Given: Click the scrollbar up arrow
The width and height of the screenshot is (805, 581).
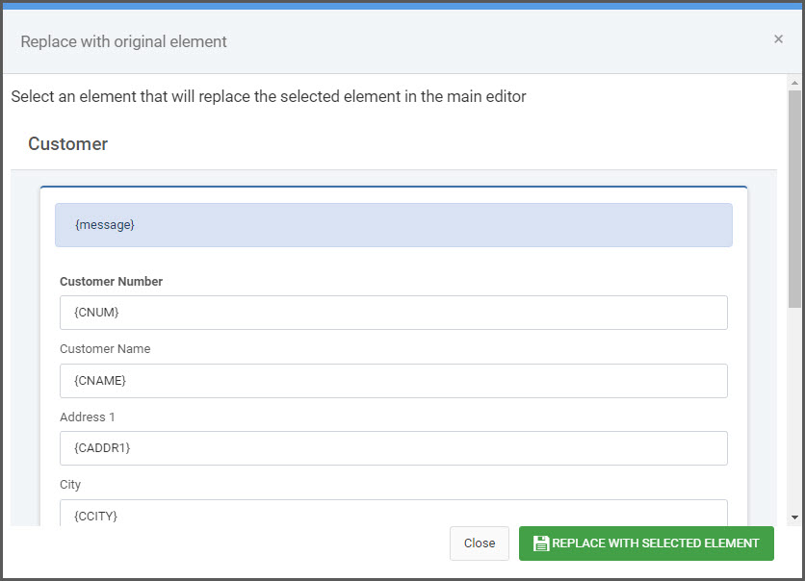Looking at the screenshot, I should tap(794, 83).
